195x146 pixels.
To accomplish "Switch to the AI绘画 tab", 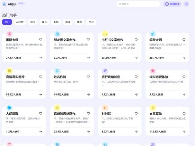I will [x=20, y=22].
